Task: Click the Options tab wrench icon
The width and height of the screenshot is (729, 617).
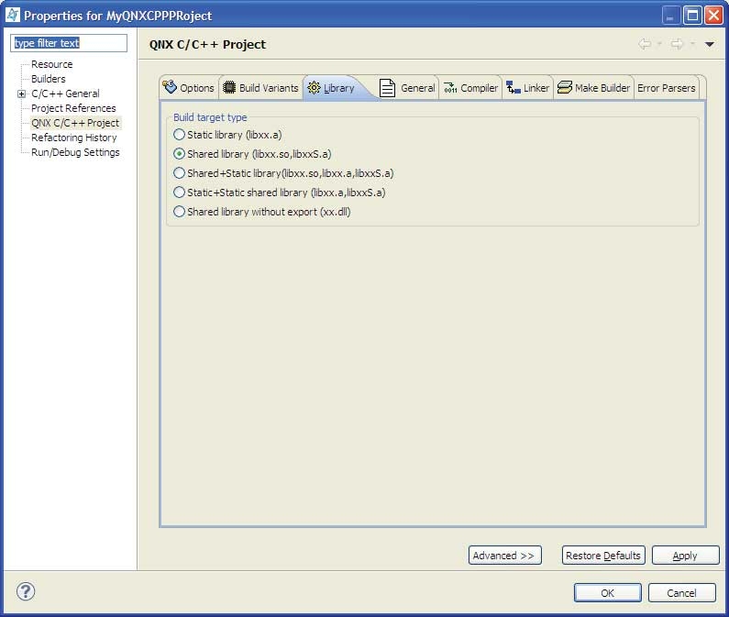Action: tap(170, 88)
